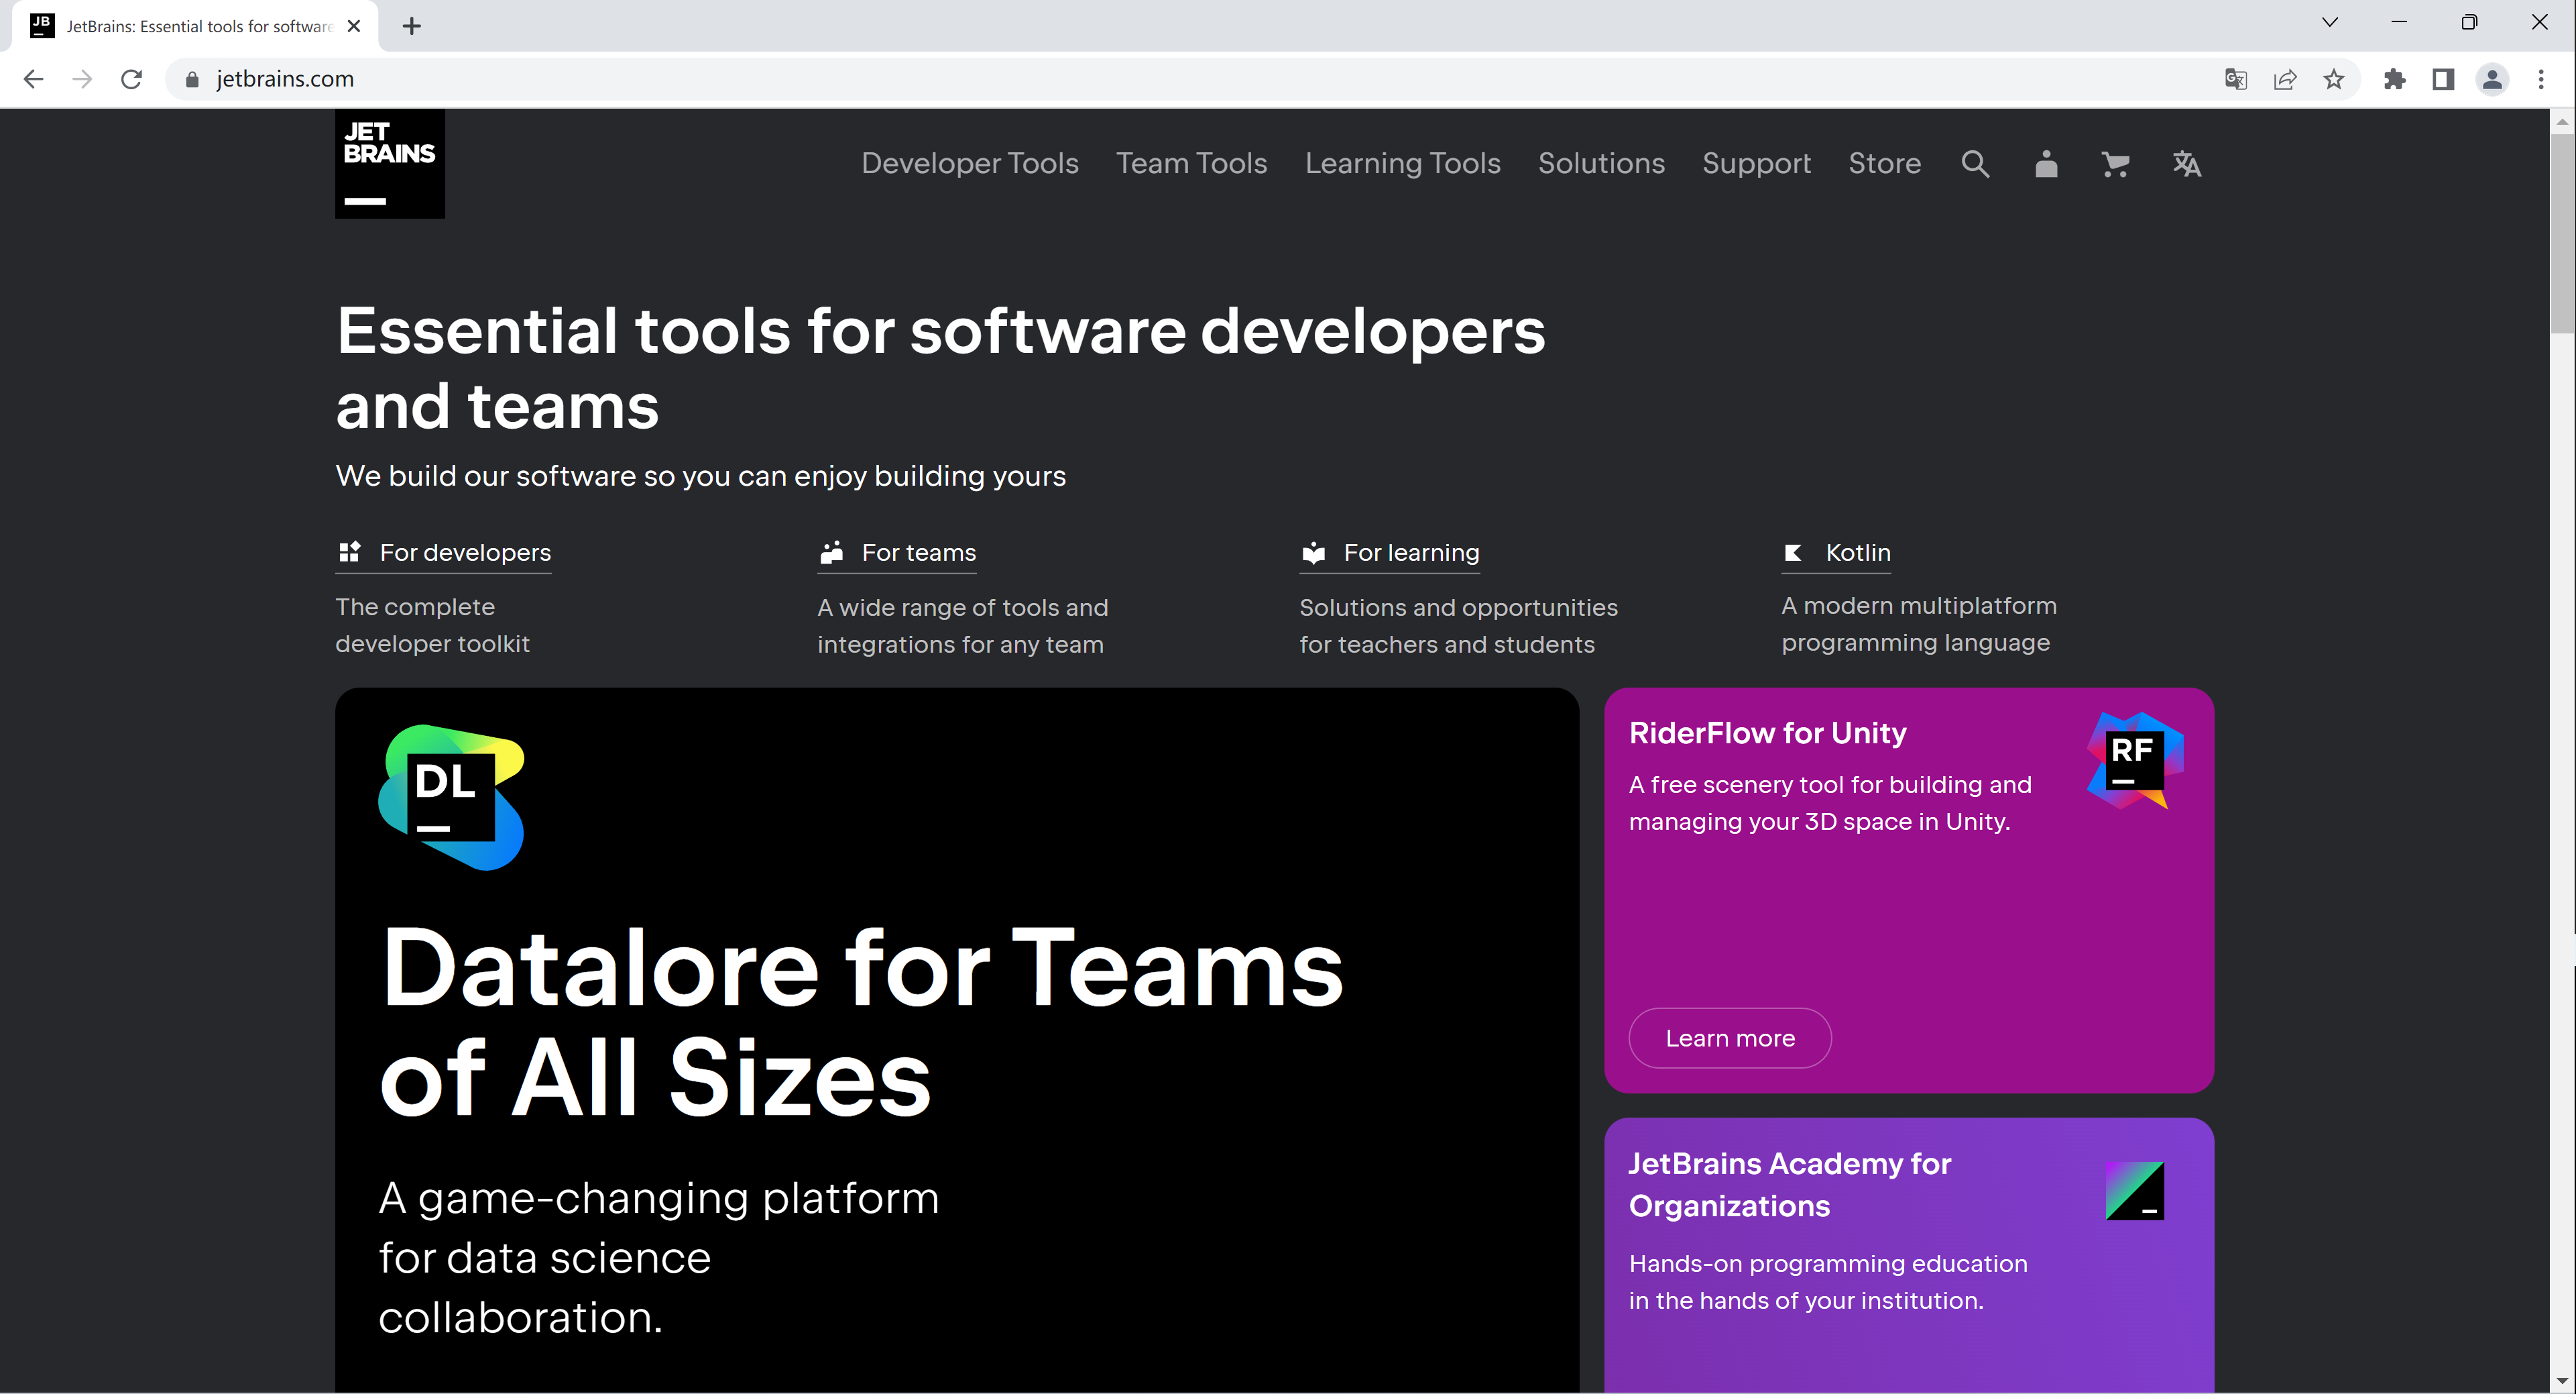Open the Team Tools menu
This screenshot has width=2576, height=1394.
point(1191,163)
